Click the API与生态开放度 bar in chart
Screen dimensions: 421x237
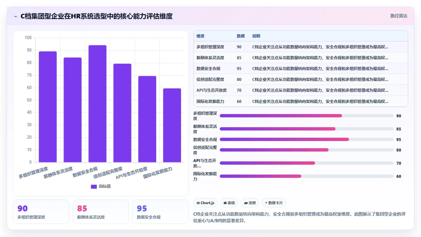tap(147, 119)
